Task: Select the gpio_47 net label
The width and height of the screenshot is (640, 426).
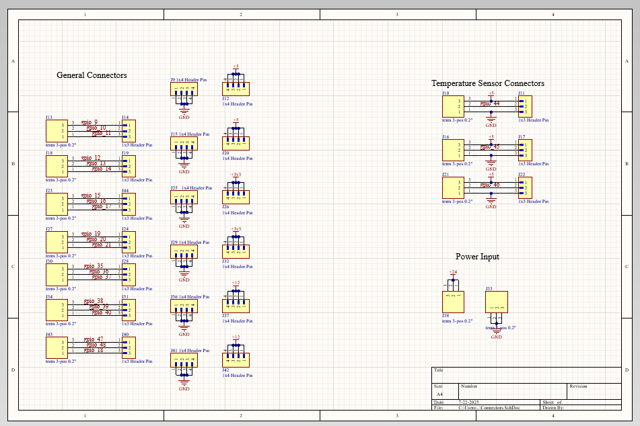Action: coord(93,339)
